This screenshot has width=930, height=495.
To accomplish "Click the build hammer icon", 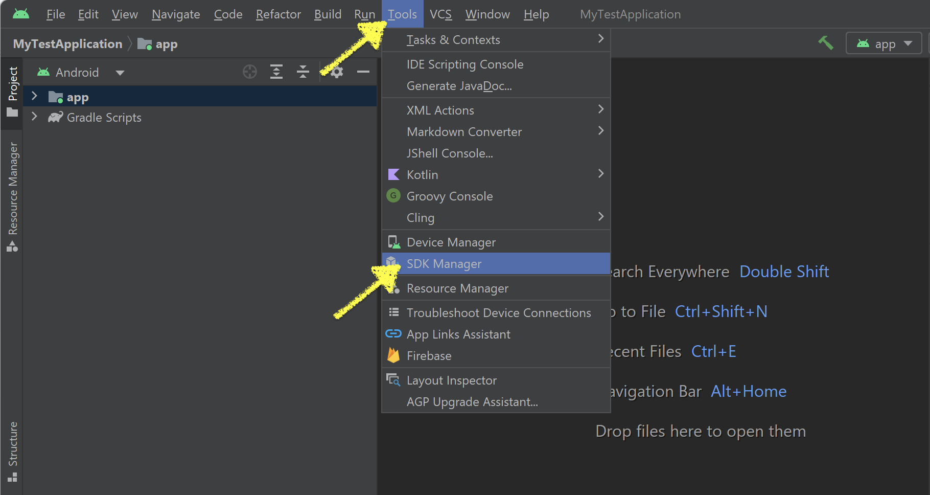I will (x=825, y=43).
